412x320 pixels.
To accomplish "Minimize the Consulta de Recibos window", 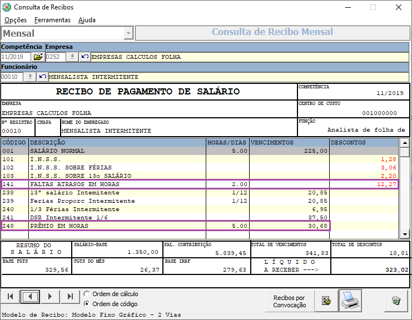I will tap(348, 7).
